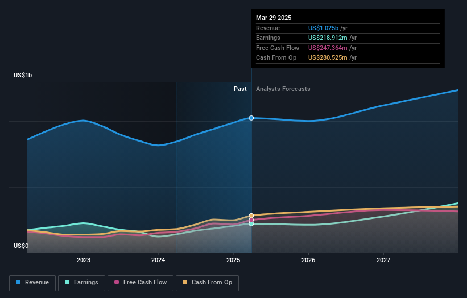Click the orange Cash From Op data point
This screenshot has height=298, width=467.
pyautogui.click(x=251, y=216)
